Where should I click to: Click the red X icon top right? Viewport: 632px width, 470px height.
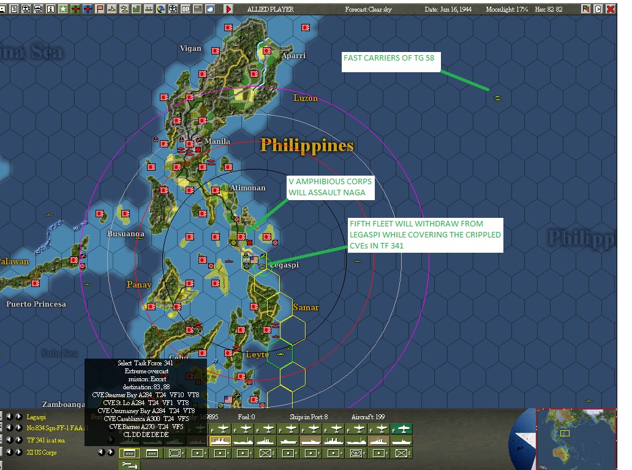click(x=611, y=9)
